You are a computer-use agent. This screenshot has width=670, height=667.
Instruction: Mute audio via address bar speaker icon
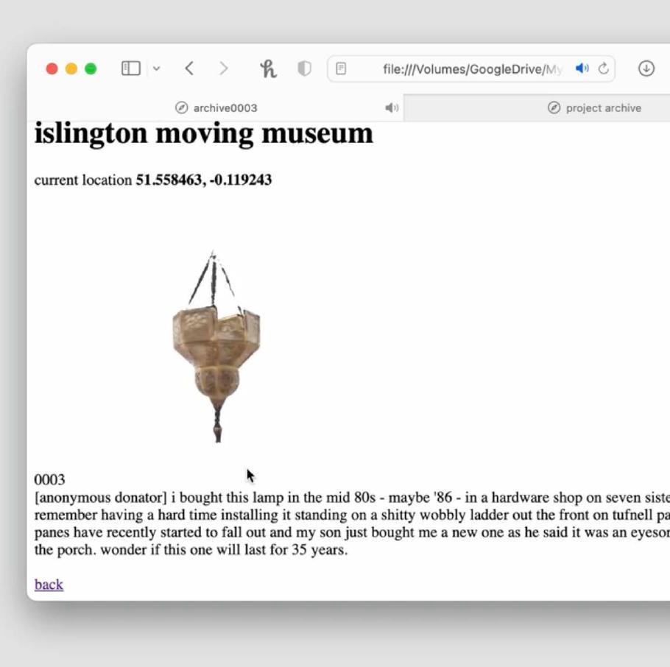point(582,68)
